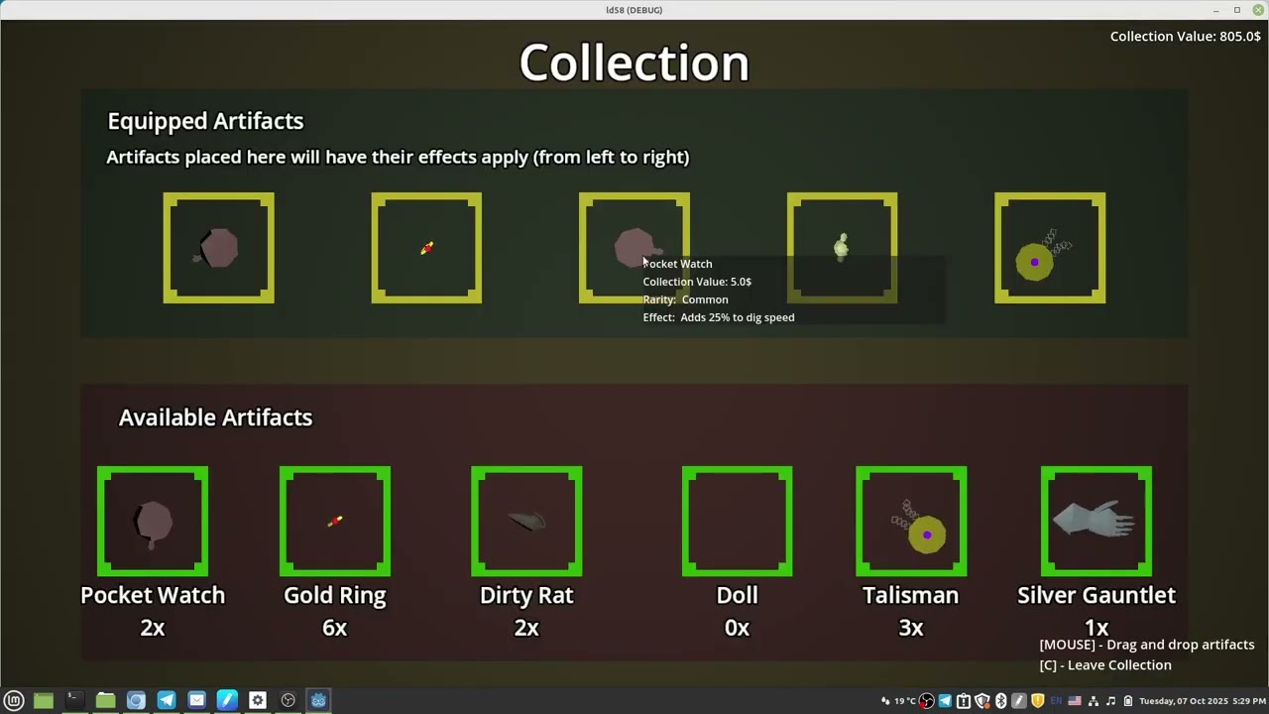Open the Linux Mint start menu

pyautogui.click(x=14, y=700)
